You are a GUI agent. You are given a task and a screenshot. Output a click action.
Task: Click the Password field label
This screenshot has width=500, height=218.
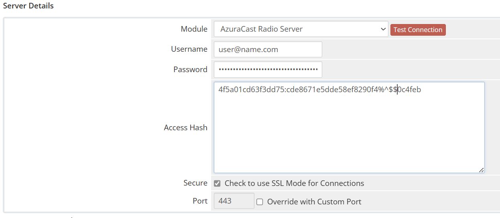point(190,69)
